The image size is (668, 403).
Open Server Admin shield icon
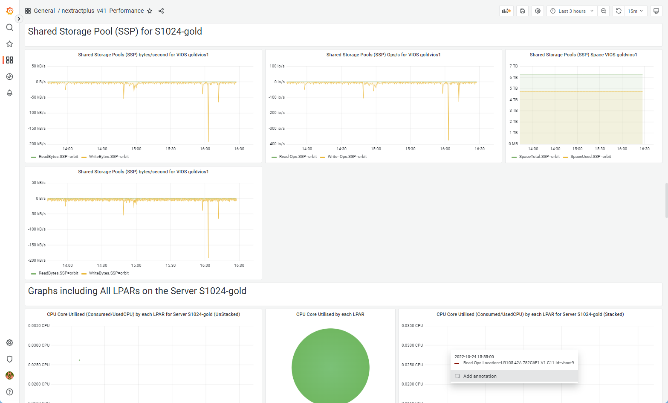[x=9, y=359]
